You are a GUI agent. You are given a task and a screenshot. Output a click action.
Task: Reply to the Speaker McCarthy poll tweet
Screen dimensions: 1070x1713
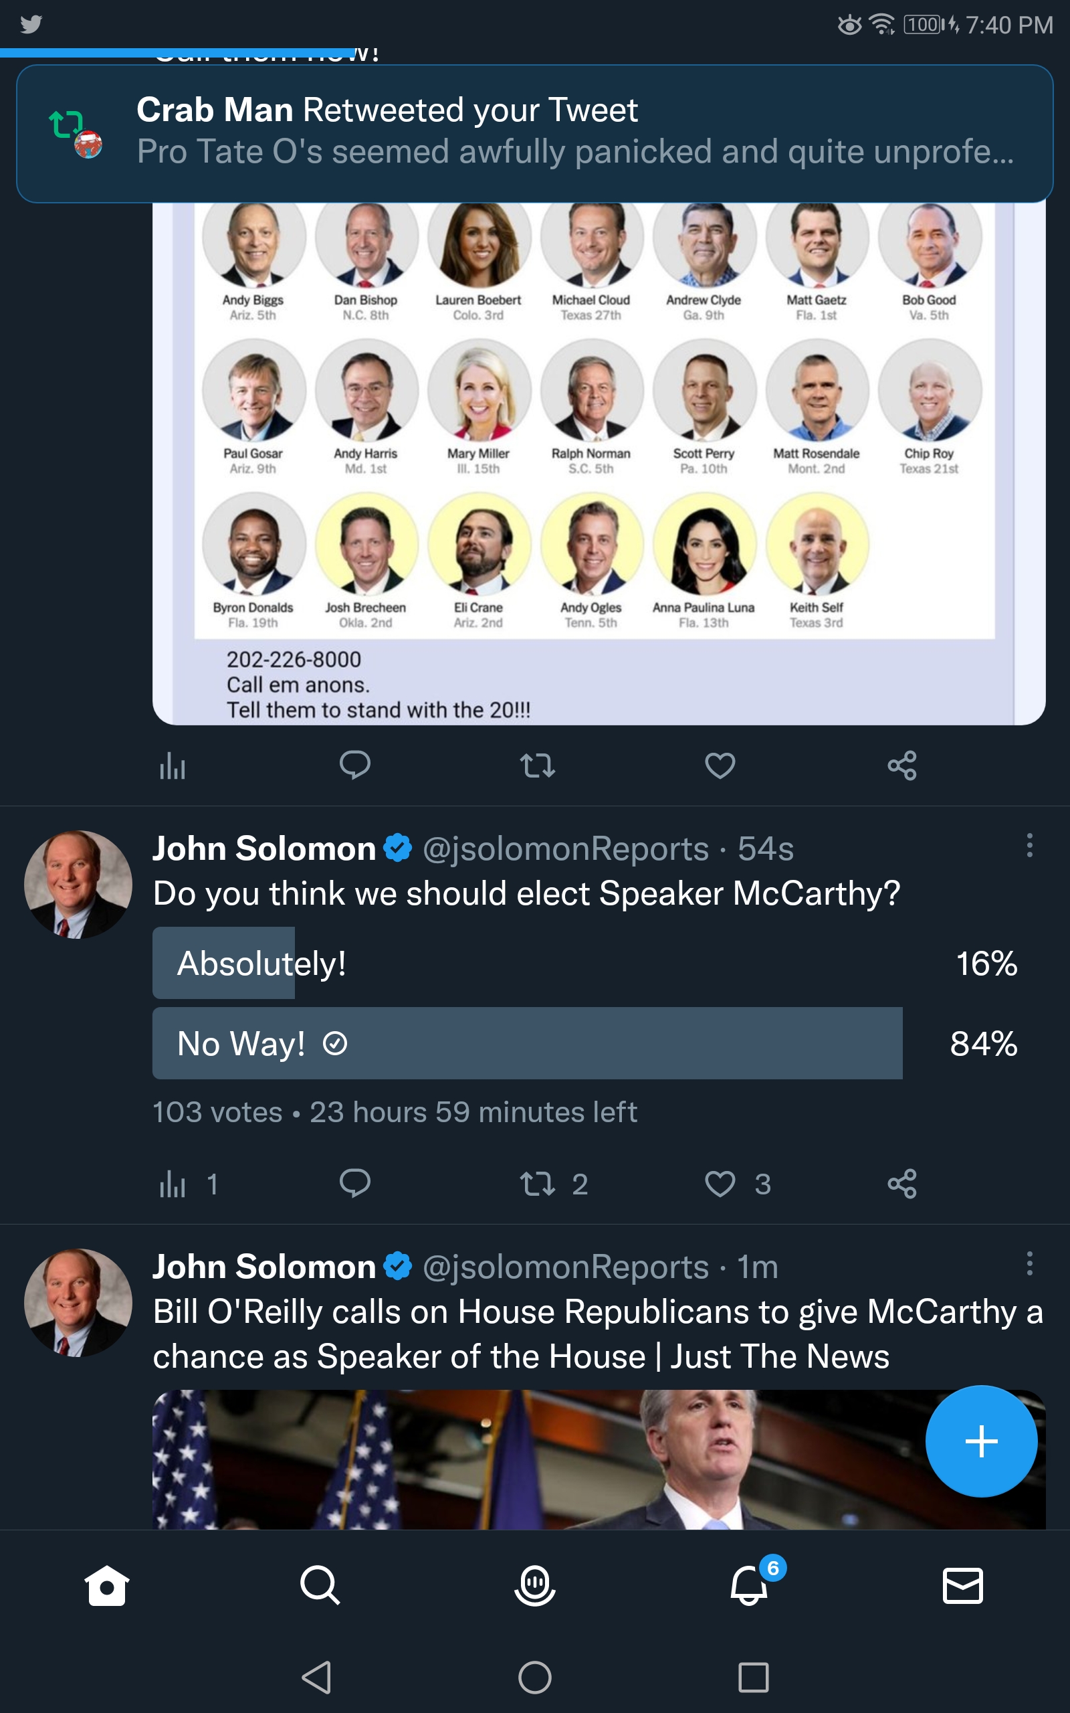(354, 1184)
